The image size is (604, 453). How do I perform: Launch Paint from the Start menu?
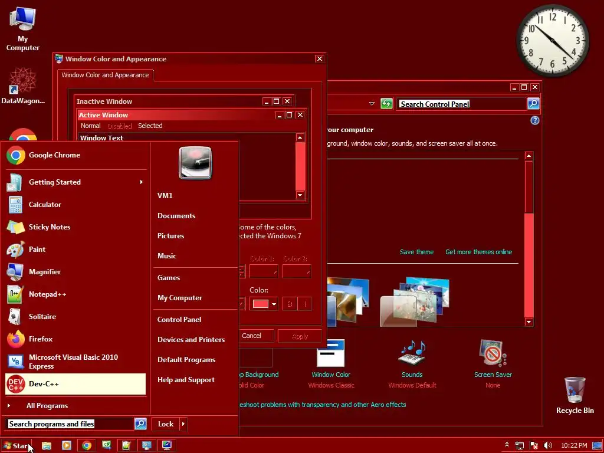pyautogui.click(x=75, y=250)
